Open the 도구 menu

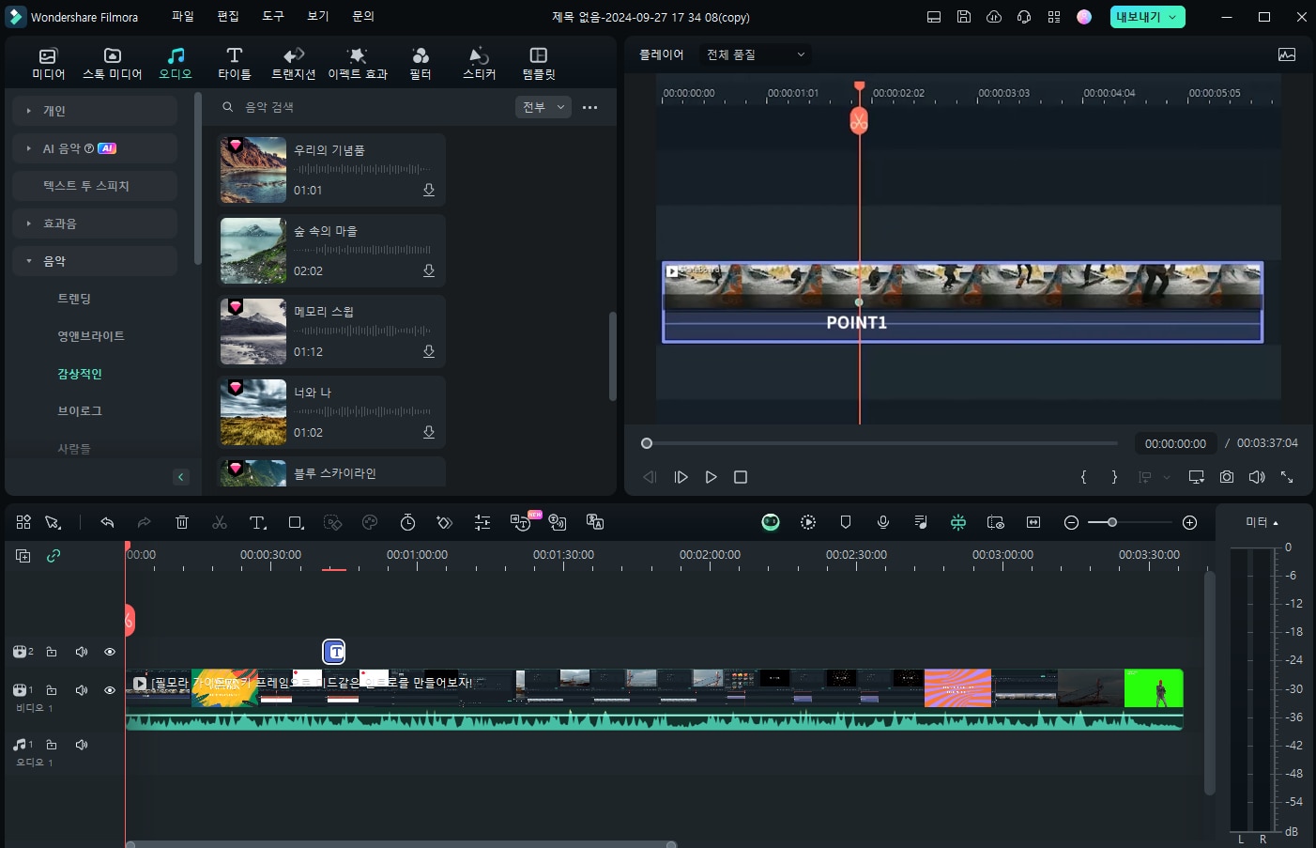[x=273, y=17]
